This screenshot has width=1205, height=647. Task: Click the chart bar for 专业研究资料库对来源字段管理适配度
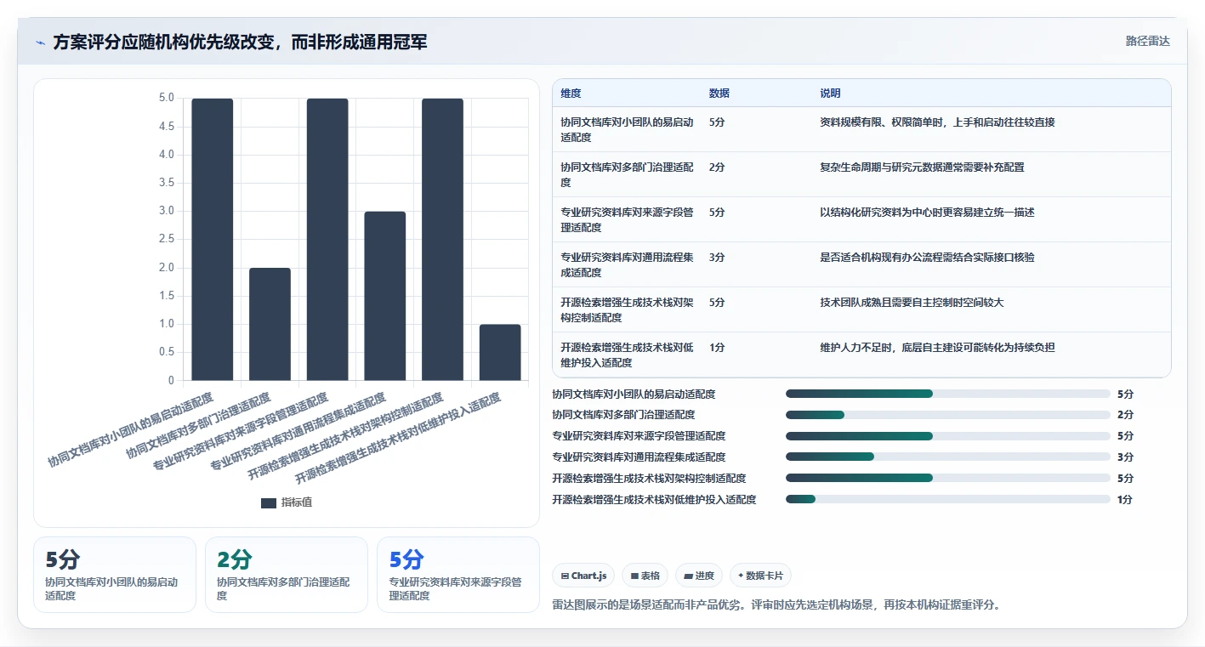click(x=327, y=239)
